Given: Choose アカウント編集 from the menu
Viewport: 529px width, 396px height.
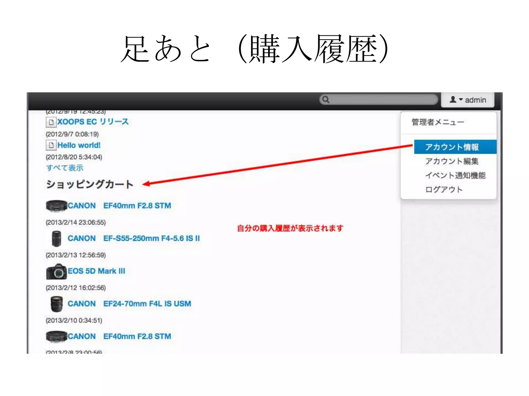Looking at the screenshot, I should point(452,161).
